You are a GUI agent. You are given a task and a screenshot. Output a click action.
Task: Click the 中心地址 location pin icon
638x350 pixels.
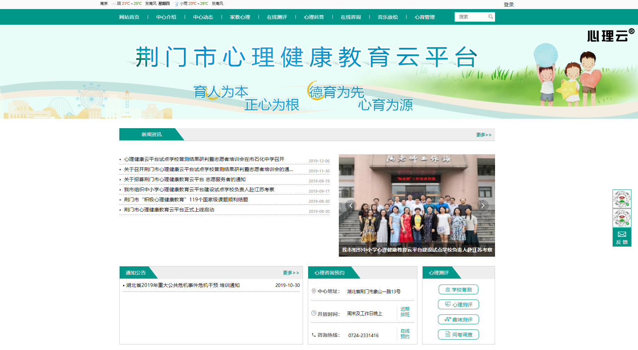(x=314, y=291)
